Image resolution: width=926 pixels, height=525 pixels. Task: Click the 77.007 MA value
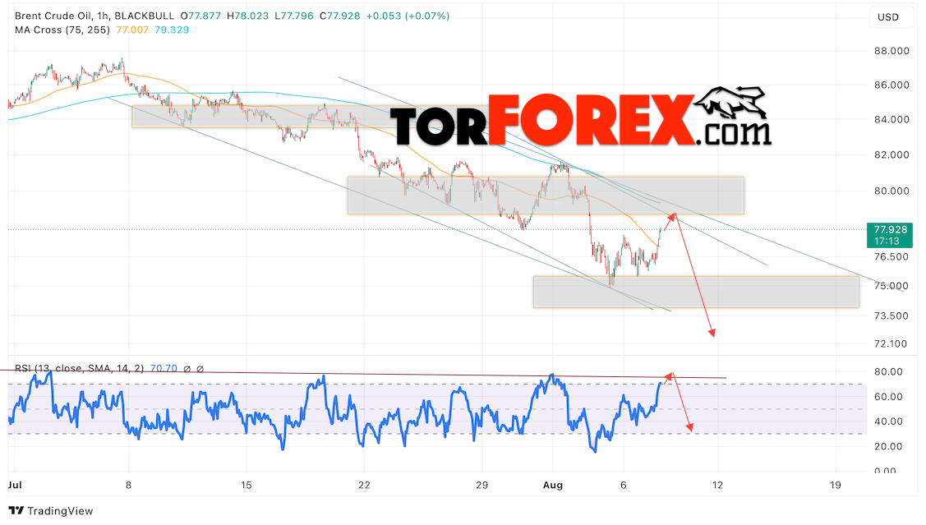[x=132, y=30]
